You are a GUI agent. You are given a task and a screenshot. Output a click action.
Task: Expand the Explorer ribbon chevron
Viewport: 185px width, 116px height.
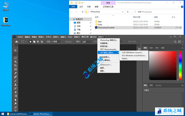coord(179,7)
